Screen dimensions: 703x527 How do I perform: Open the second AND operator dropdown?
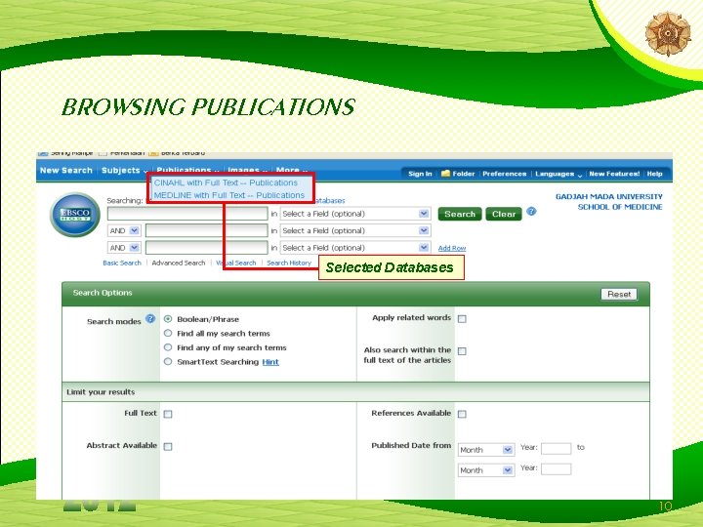pyautogui.click(x=124, y=247)
